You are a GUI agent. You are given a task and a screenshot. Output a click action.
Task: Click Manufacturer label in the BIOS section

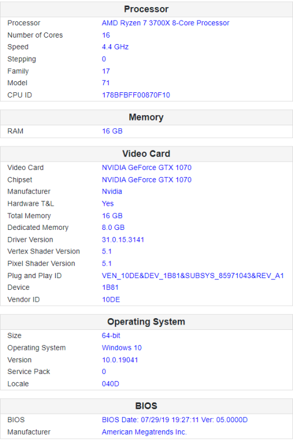29,432
